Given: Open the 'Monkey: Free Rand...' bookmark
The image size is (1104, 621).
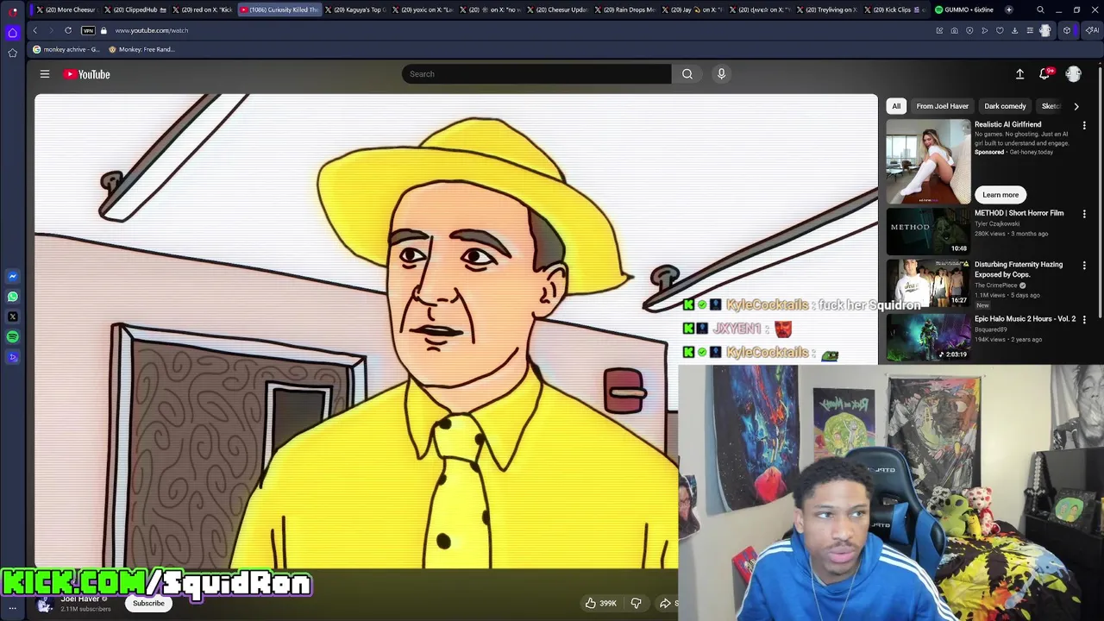Looking at the screenshot, I should point(141,49).
